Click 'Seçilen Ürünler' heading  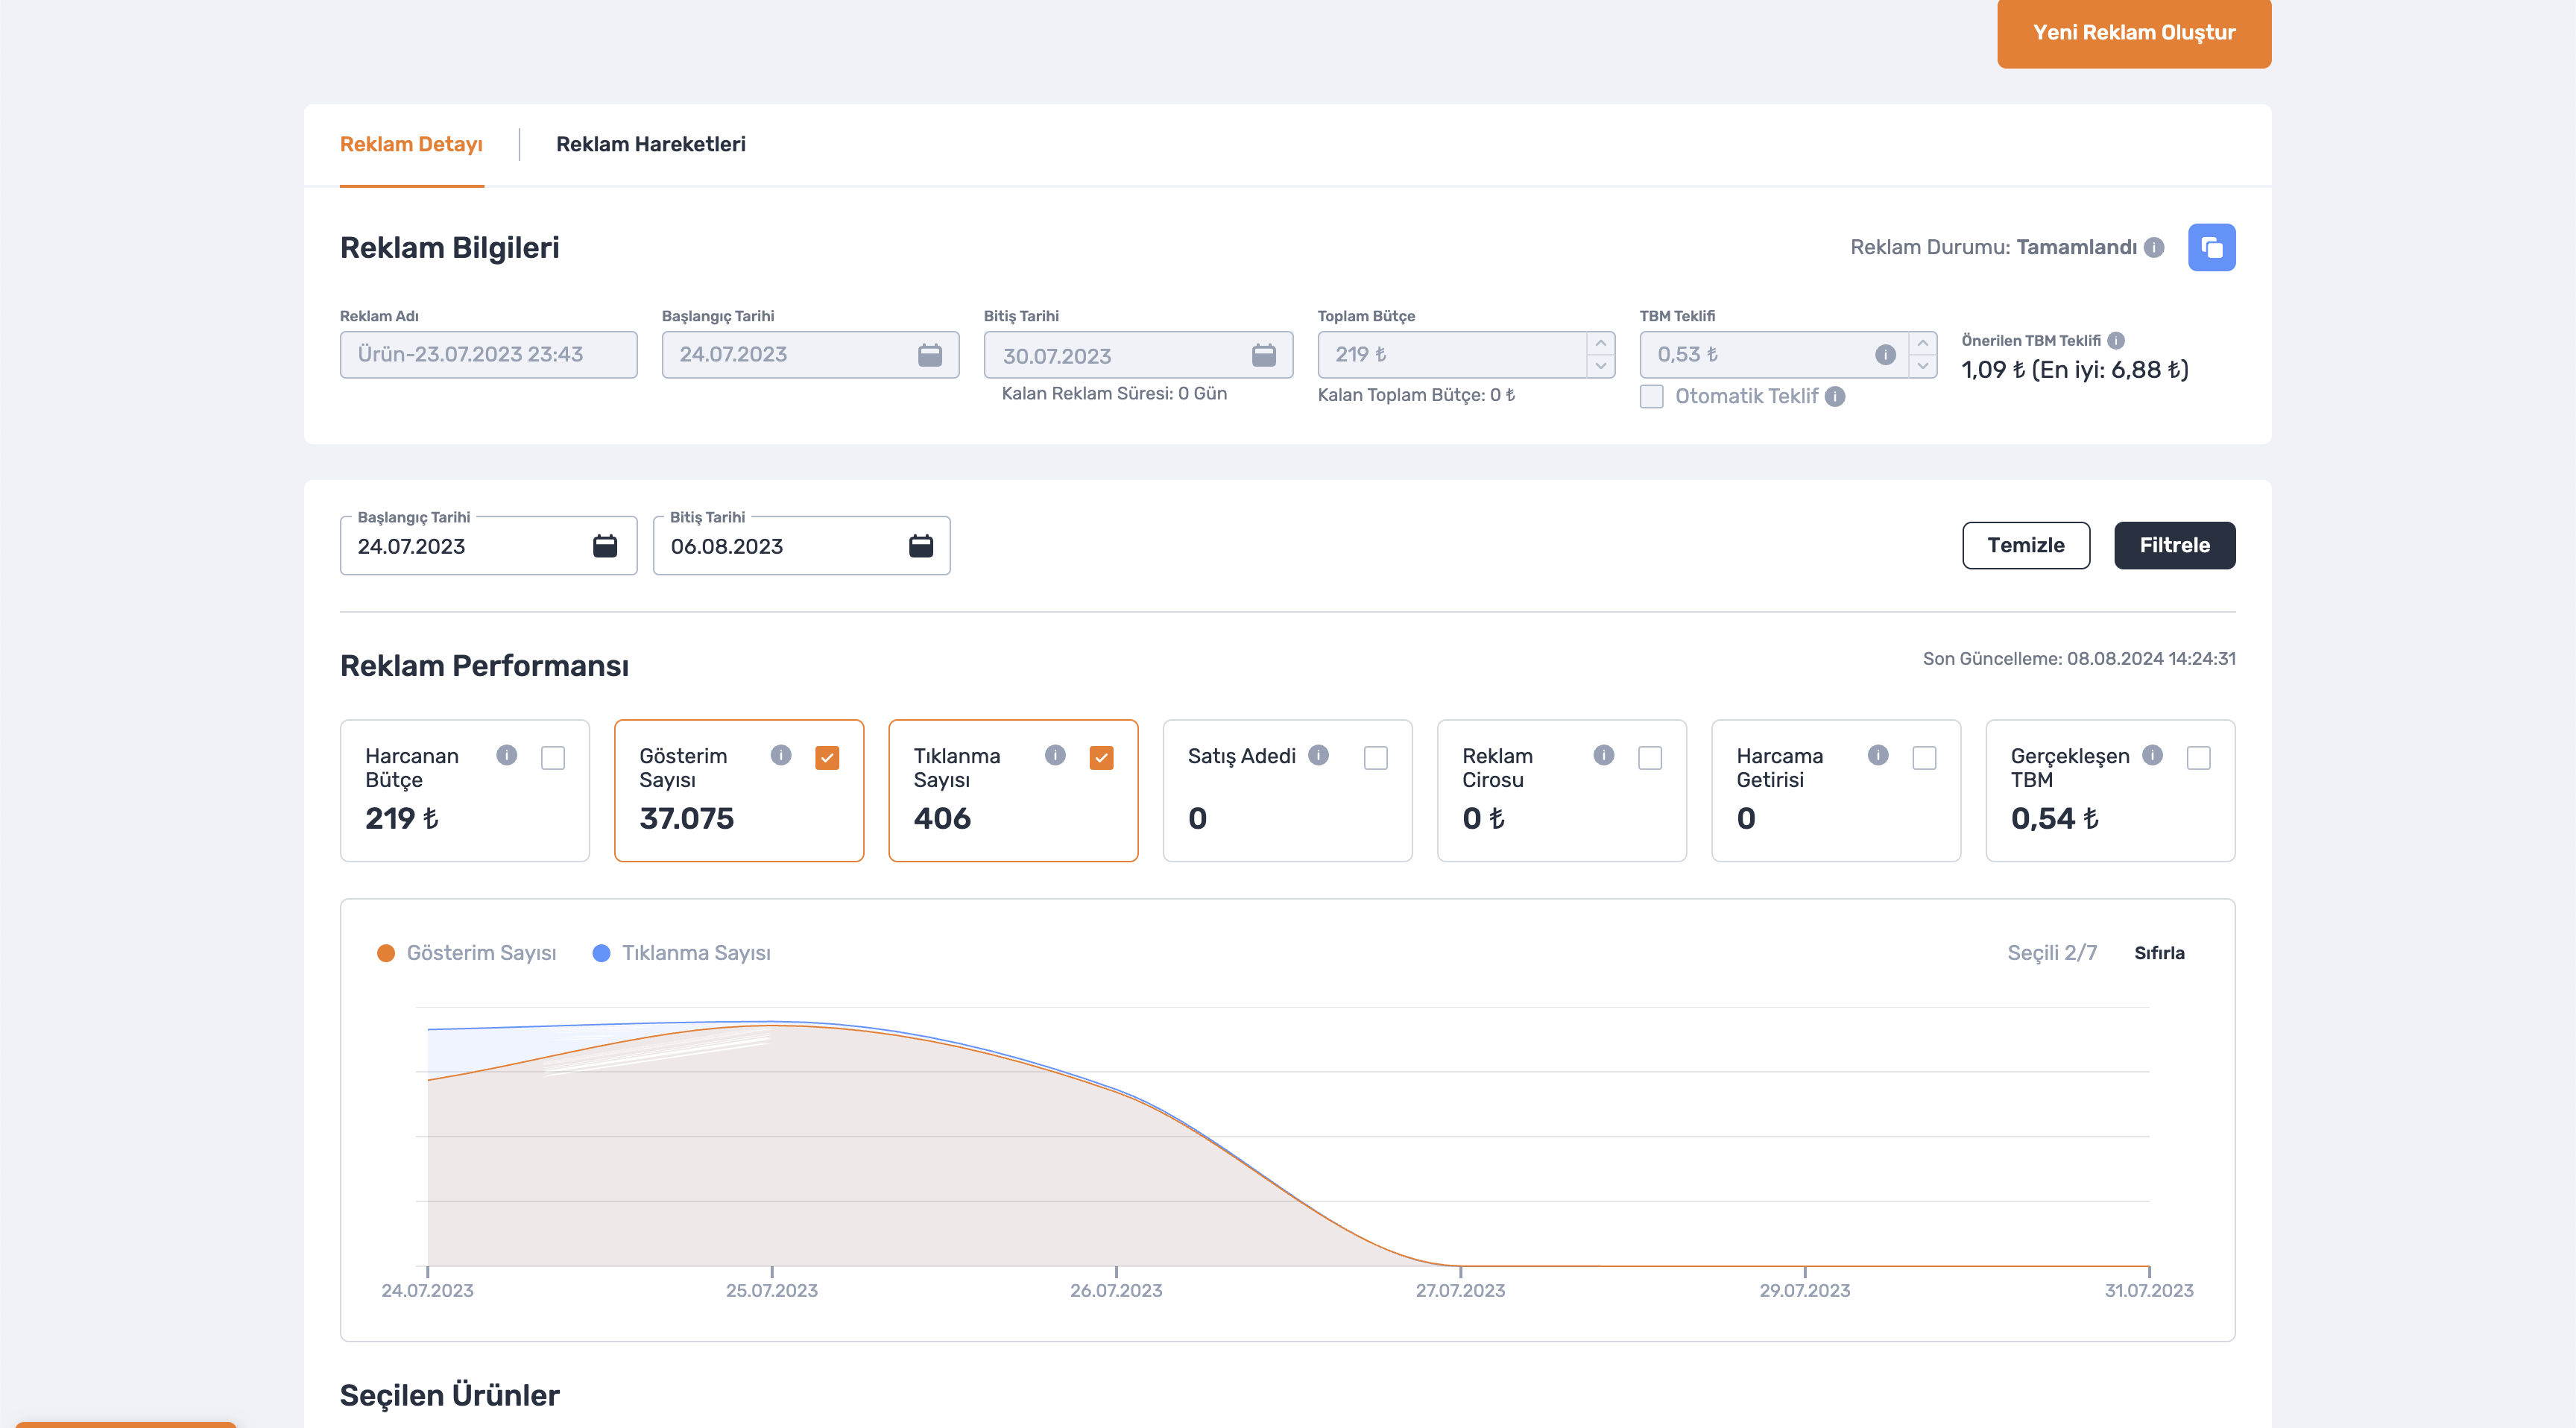(449, 1395)
